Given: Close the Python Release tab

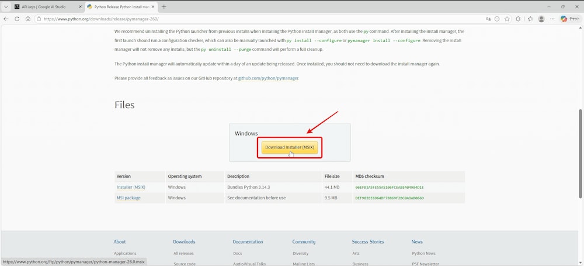Looking at the screenshot, I should click(x=152, y=6).
